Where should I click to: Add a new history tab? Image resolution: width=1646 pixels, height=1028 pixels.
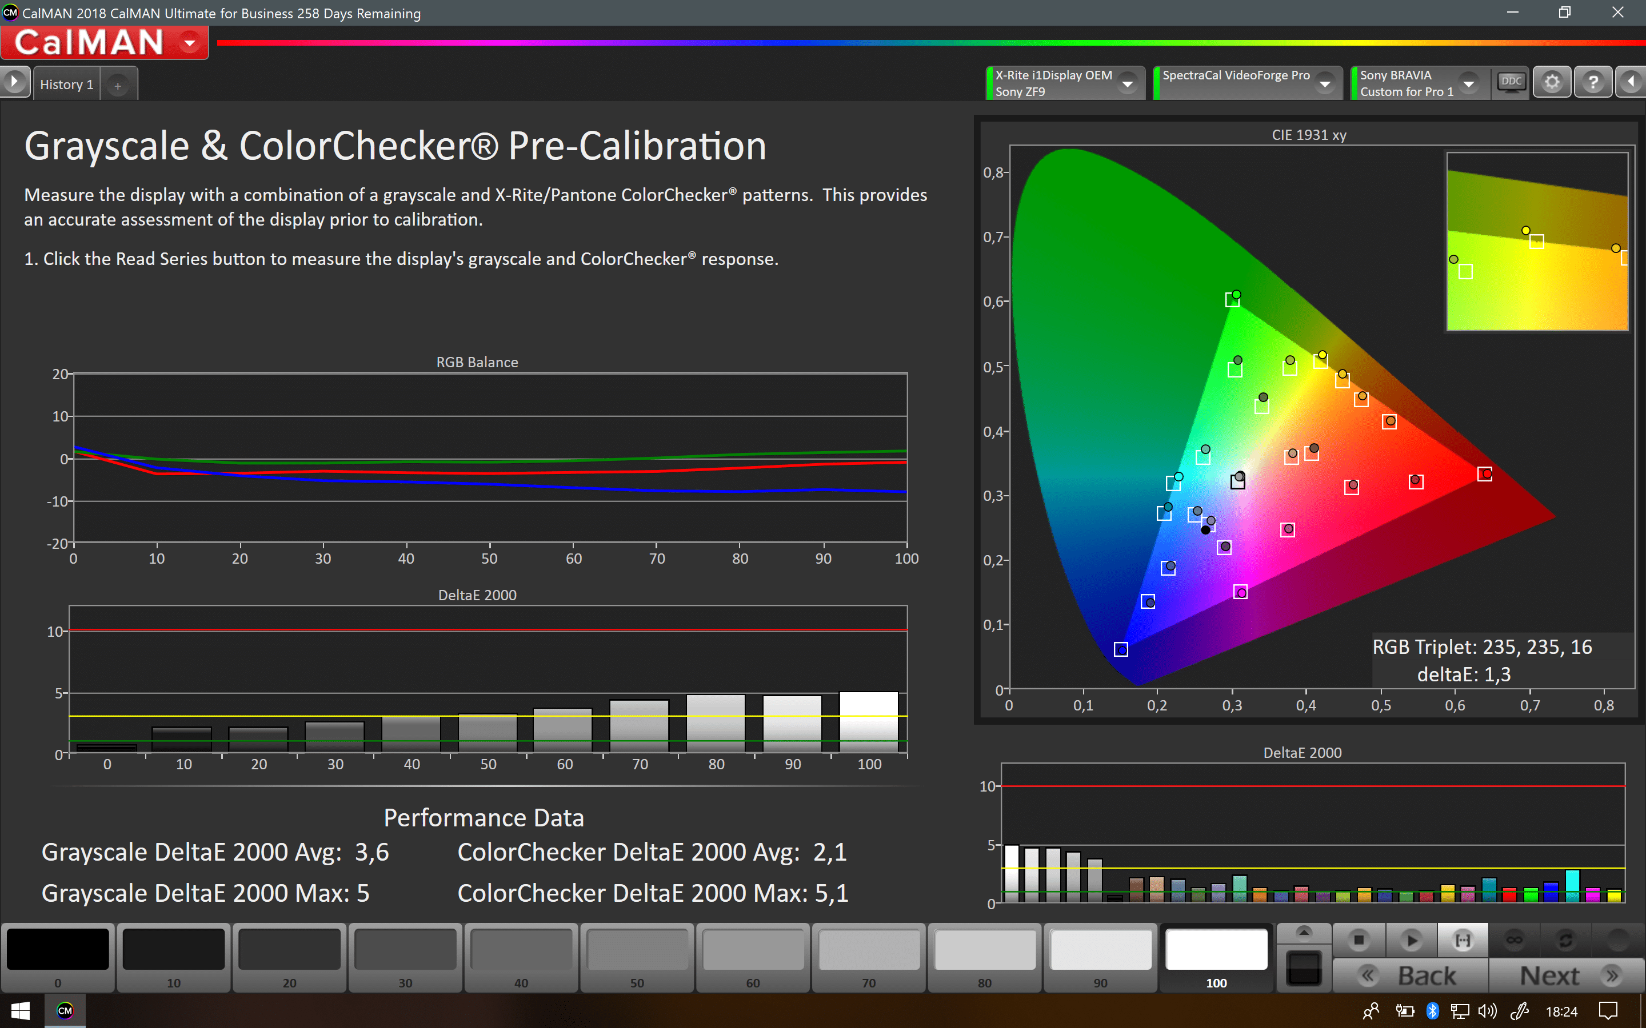point(118,86)
